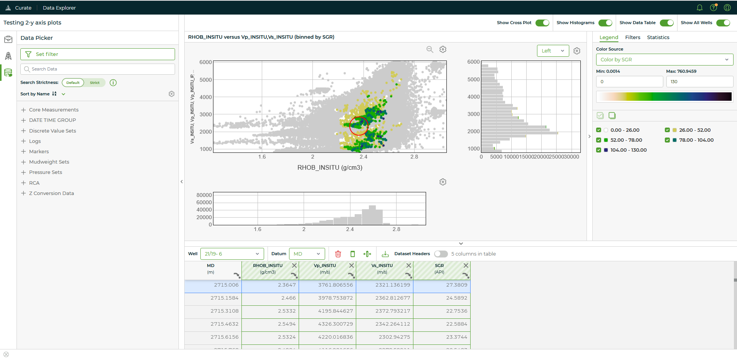Viewport: 737px width, 359px height.
Task: Open side histogram settings gear
Action: tap(577, 51)
